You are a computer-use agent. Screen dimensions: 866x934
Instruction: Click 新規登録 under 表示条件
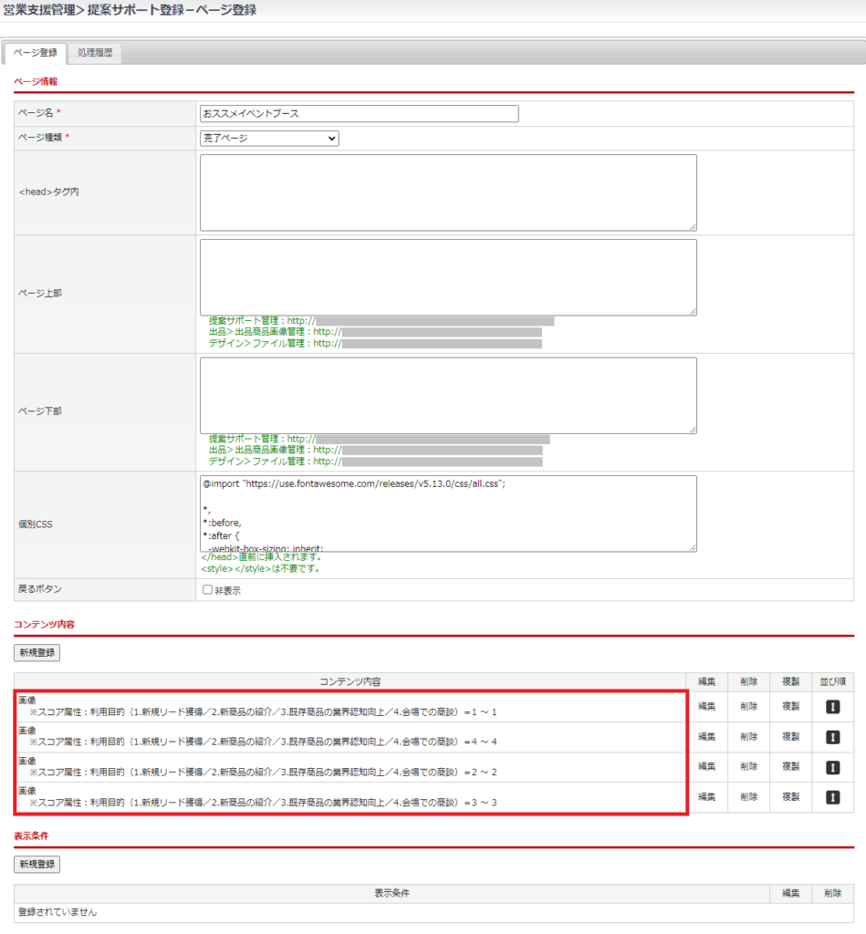[37, 865]
